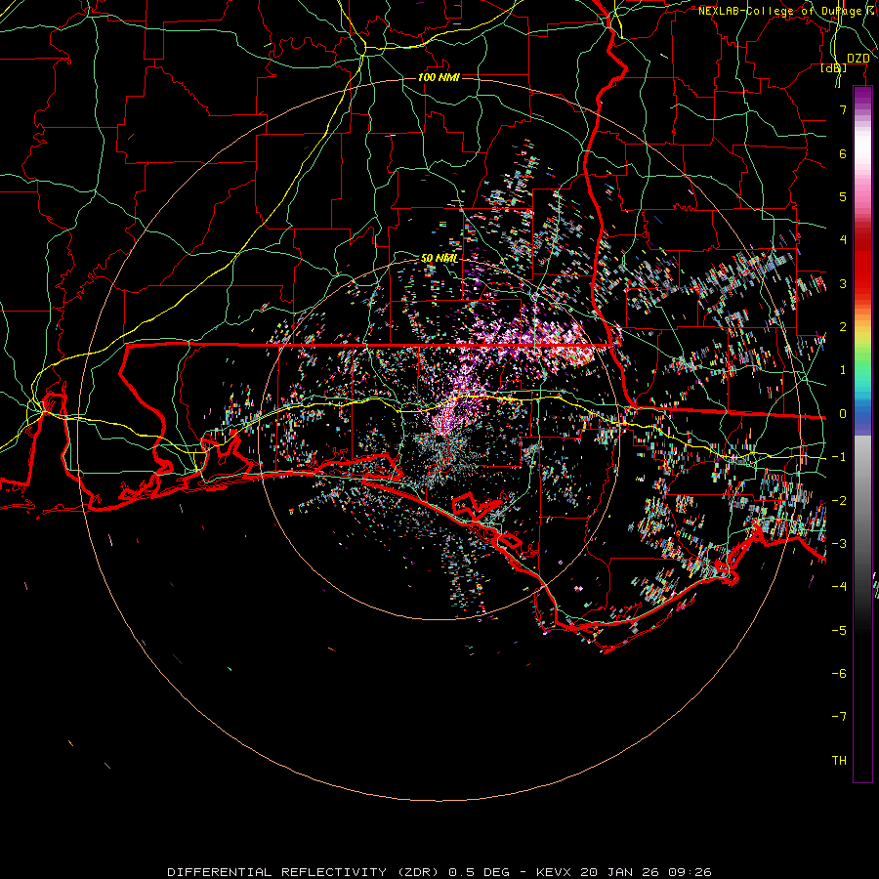Image resolution: width=879 pixels, height=879 pixels.
Task: Click the "3" value on the scale
Action: click(x=843, y=283)
